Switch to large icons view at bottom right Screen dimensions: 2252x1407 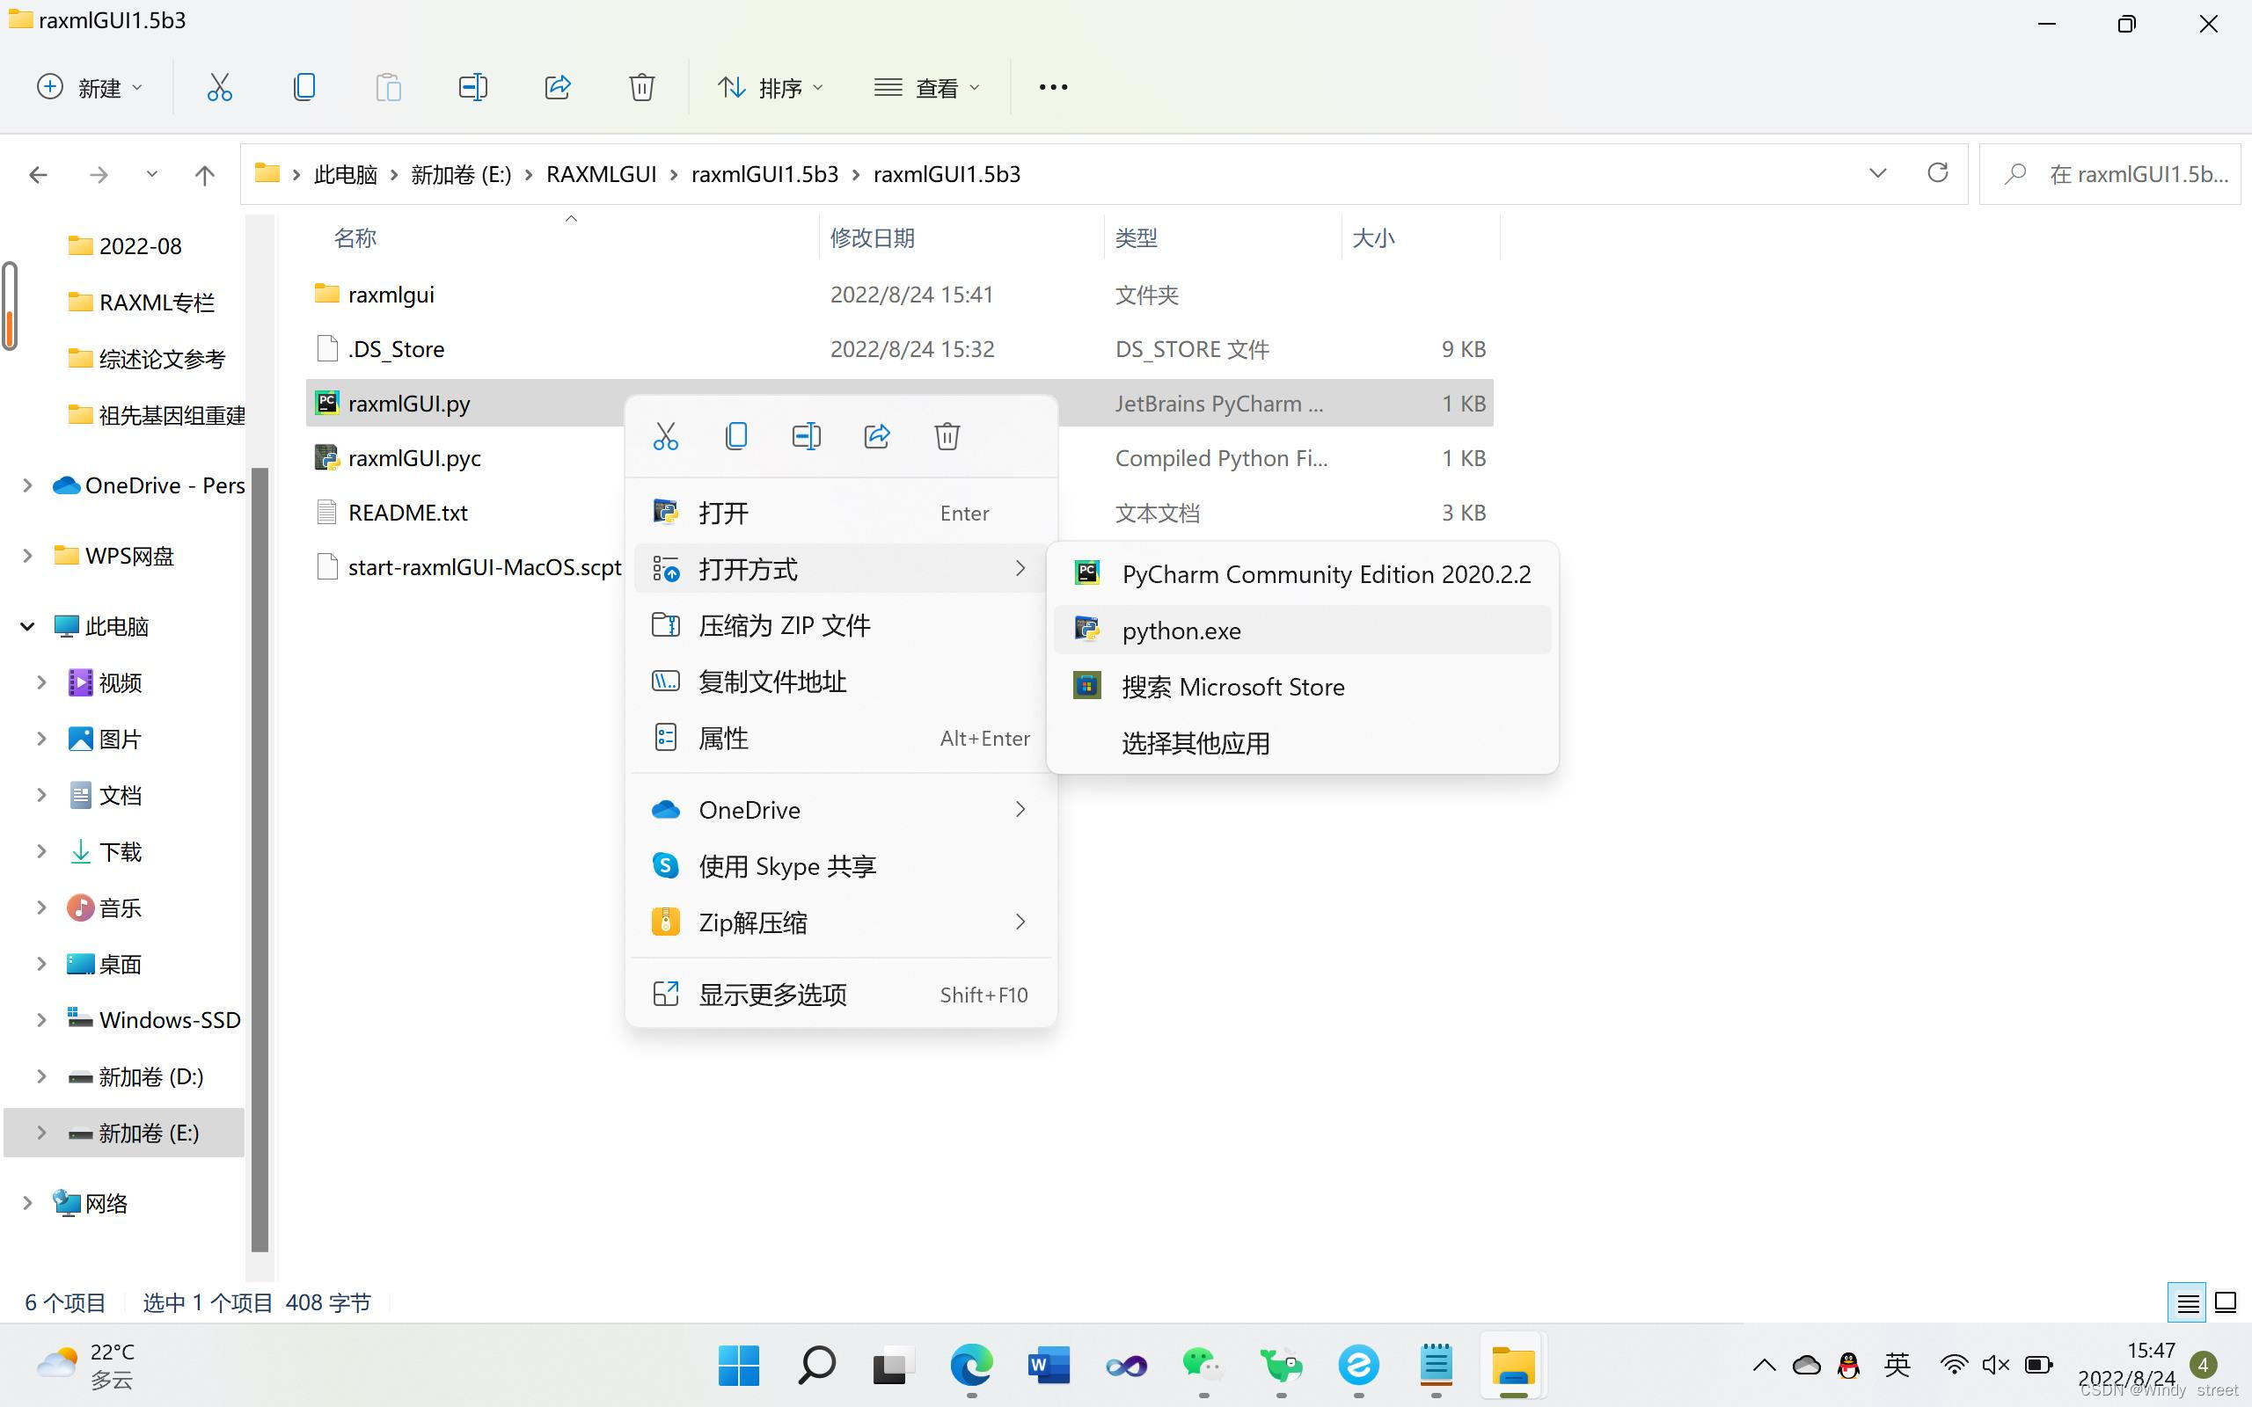2226,1301
